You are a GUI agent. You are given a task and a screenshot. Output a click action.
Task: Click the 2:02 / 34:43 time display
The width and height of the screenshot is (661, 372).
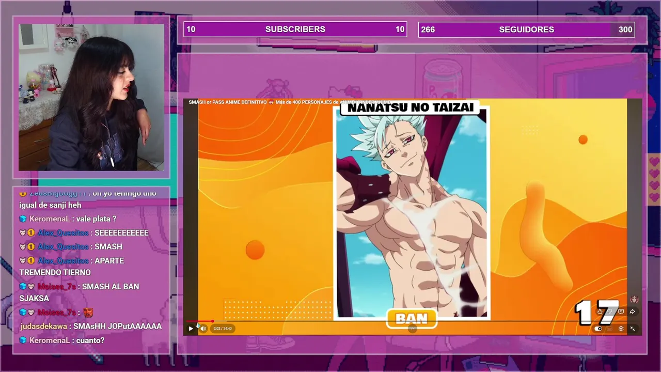pyautogui.click(x=223, y=329)
